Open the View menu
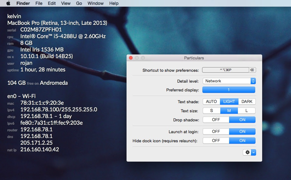Screen dimensions: 291x180 (x=66, y=3)
